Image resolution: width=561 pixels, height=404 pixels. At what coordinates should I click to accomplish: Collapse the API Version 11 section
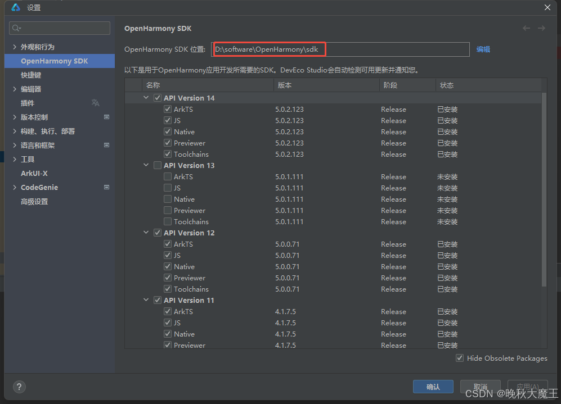point(146,299)
